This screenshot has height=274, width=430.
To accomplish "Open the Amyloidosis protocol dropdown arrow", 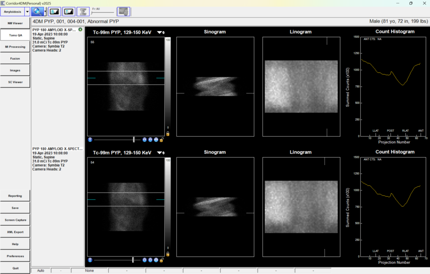I will [x=27, y=11].
